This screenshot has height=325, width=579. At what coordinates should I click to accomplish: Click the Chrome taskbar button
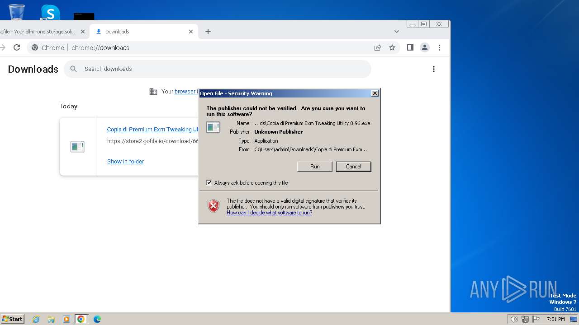[x=81, y=319]
